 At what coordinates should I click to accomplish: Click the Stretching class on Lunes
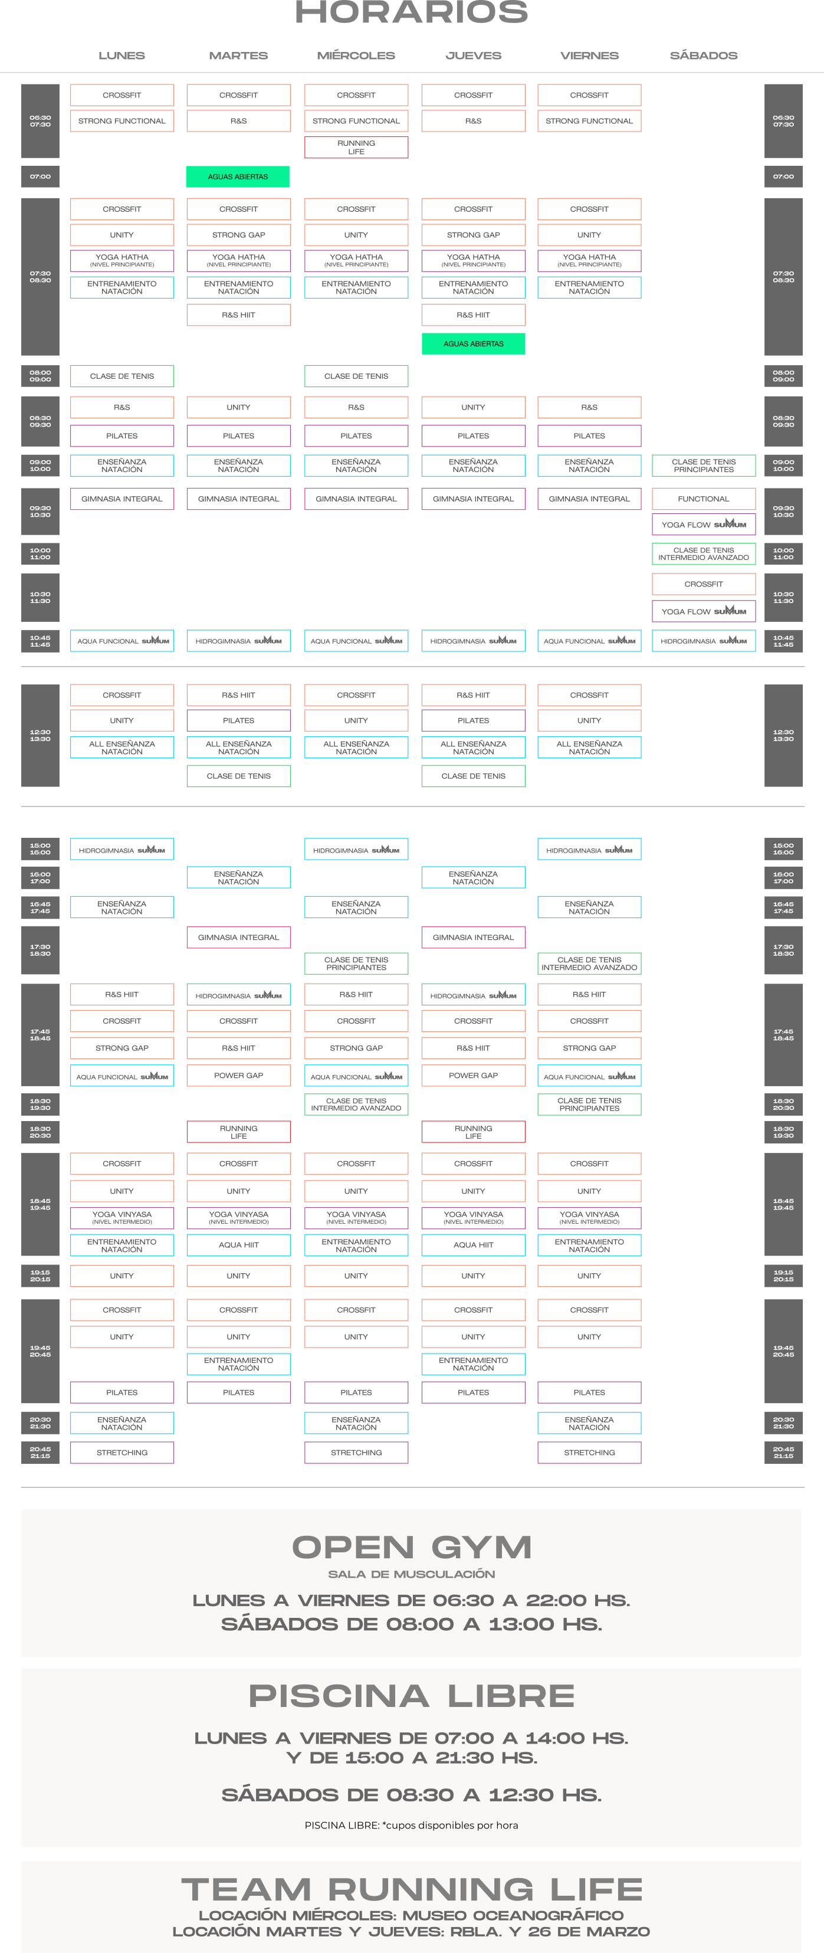122,1453
